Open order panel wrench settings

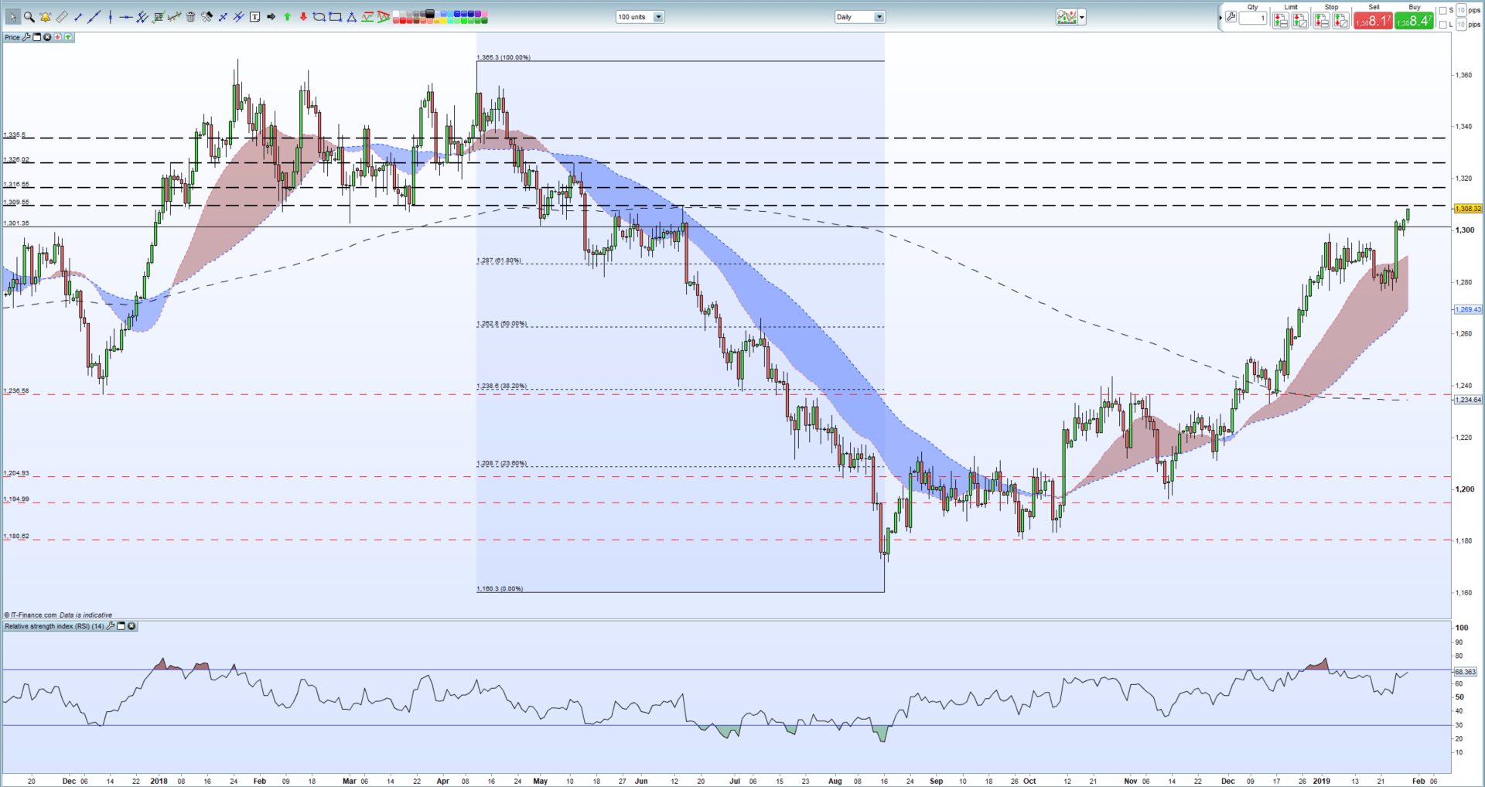click(1231, 17)
